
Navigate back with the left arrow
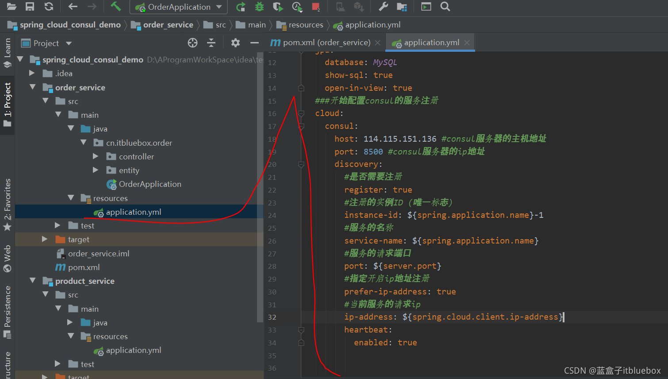click(x=73, y=7)
